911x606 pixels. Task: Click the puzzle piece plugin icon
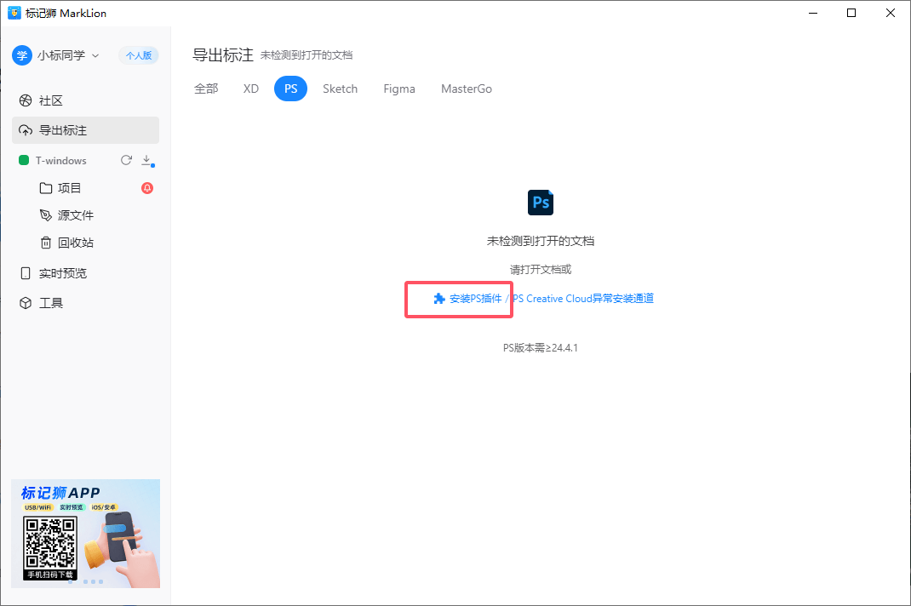(439, 299)
